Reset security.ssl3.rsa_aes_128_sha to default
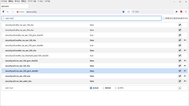This screenshot has height=106, width=189. (x=185, y=66)
